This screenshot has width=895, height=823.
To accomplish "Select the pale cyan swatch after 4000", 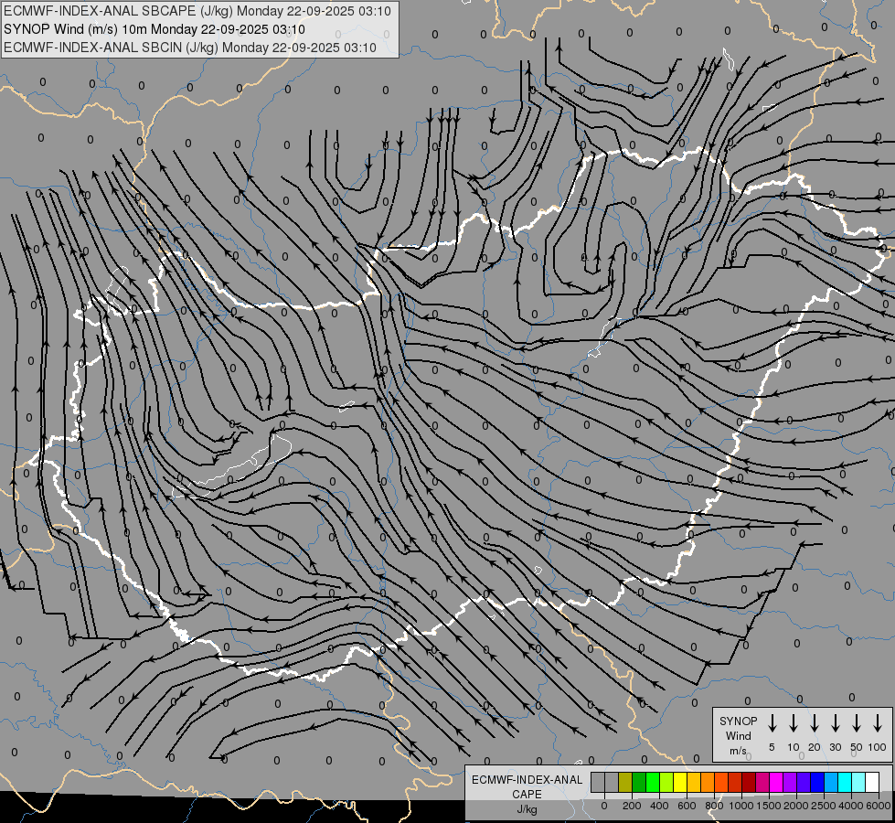I will (858, 782).
